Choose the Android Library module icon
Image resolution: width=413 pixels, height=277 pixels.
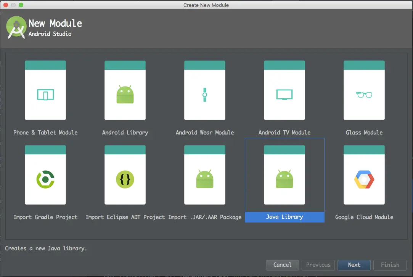tap(125, 90)
